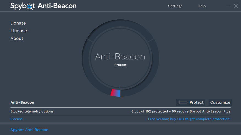Image resolution: width=241 pixels, height=135 pixels.
Task: Open the Help menu
Action: (x=202, y=6)
